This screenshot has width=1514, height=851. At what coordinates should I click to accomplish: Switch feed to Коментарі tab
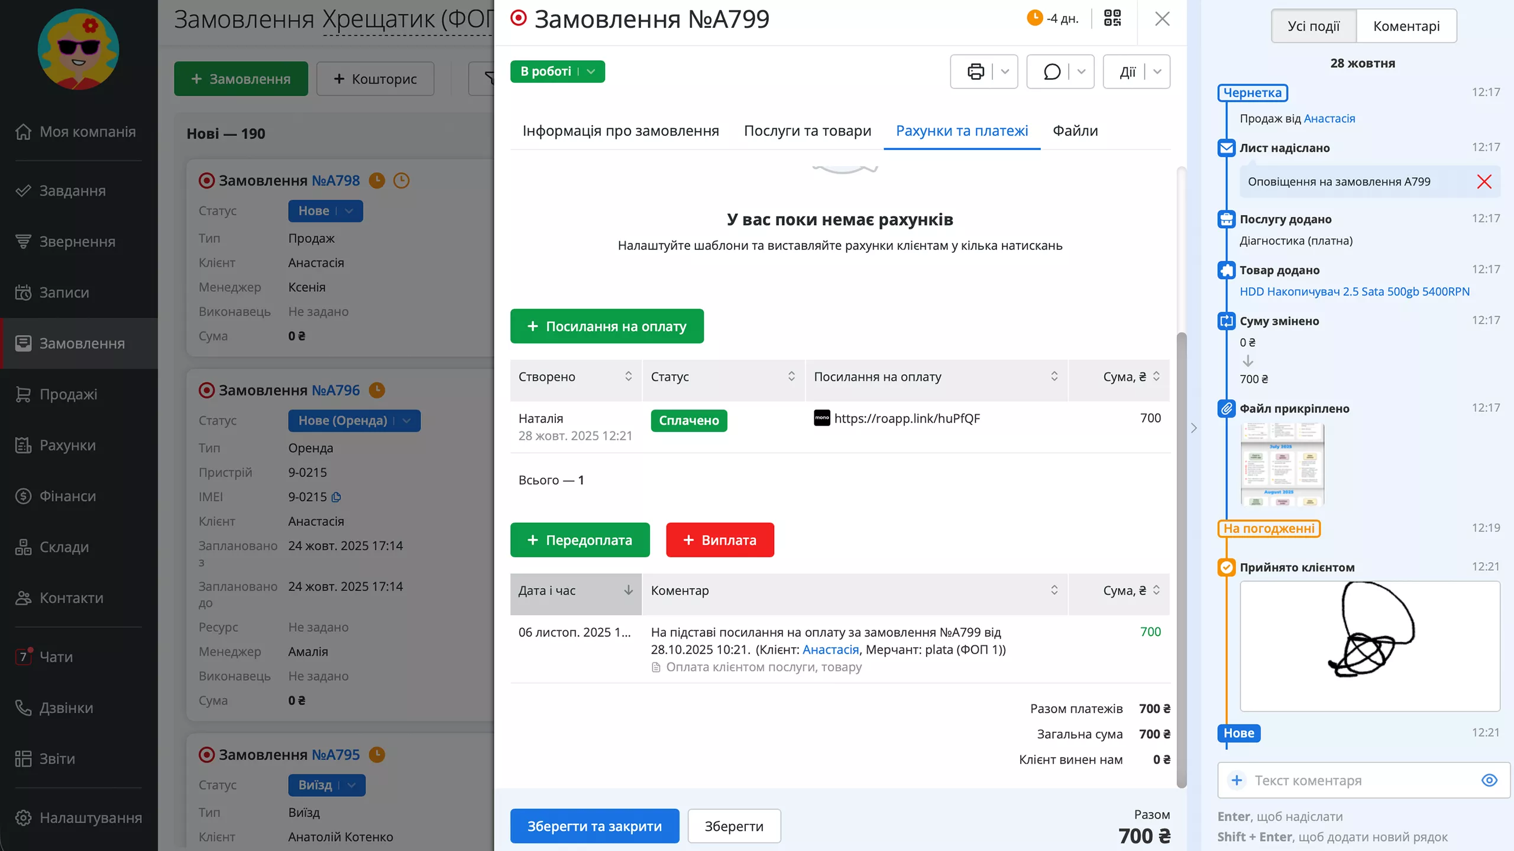[x=1406, y=26]
